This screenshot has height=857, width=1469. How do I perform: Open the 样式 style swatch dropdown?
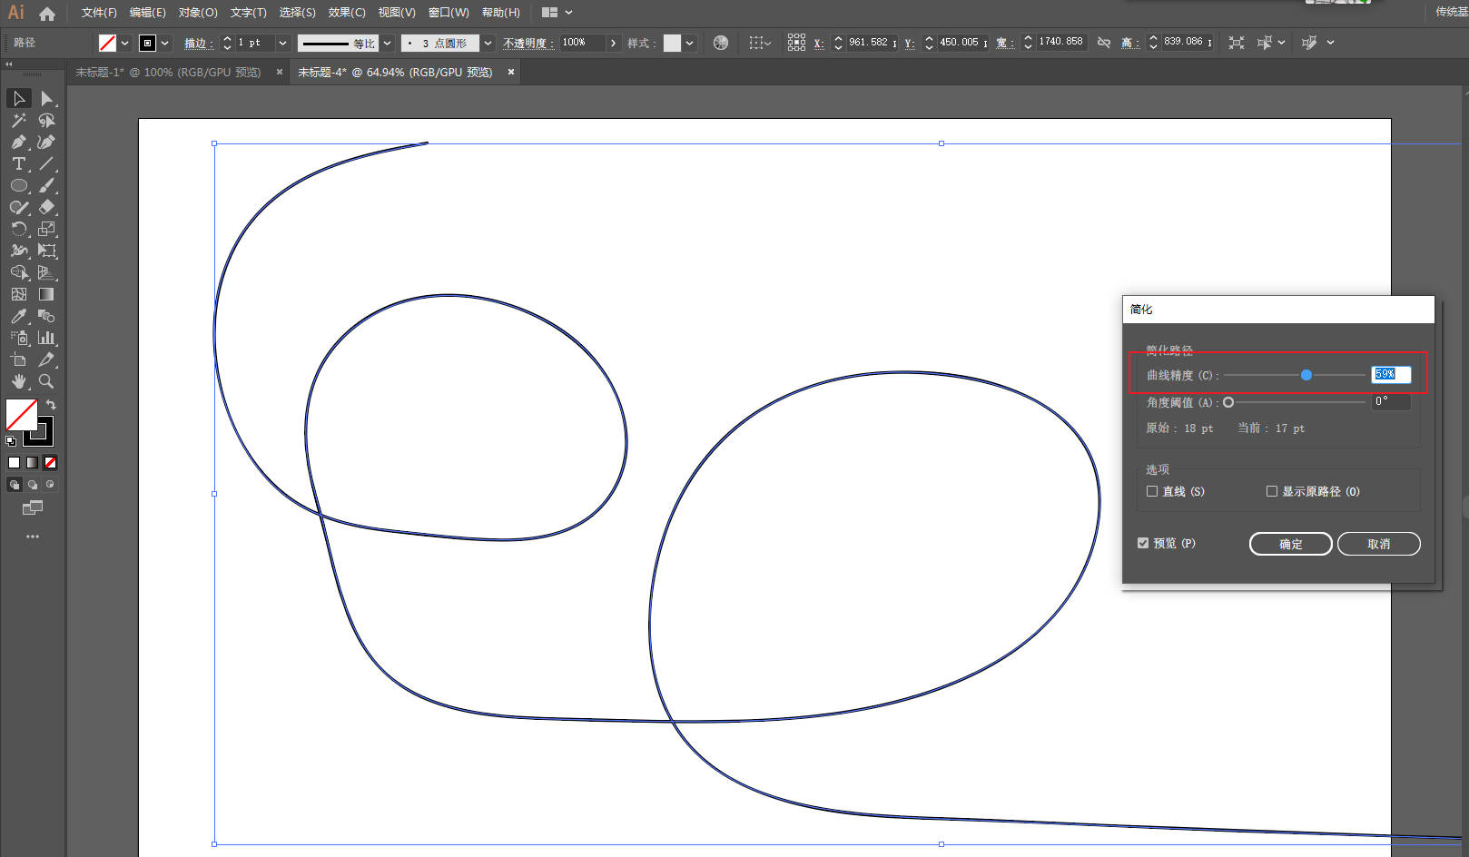click(x=690, y=43)
